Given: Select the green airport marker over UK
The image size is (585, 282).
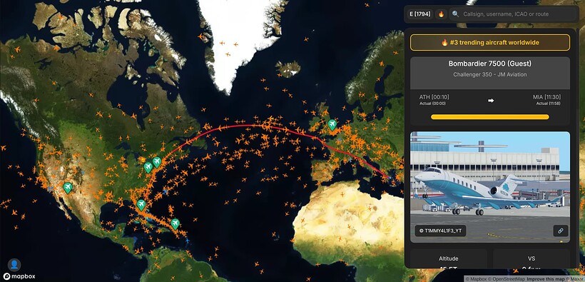Looking at the screenshot, I should 332,125.
